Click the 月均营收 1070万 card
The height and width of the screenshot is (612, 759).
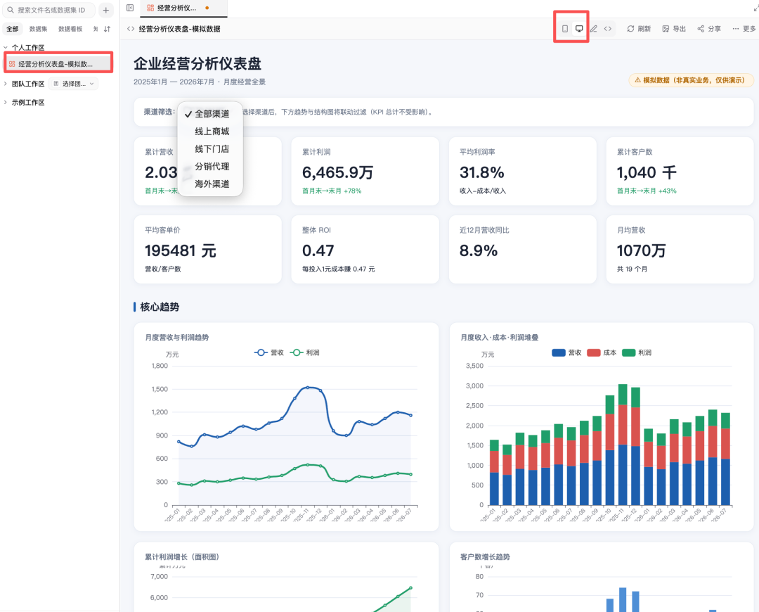coord(680,250)
